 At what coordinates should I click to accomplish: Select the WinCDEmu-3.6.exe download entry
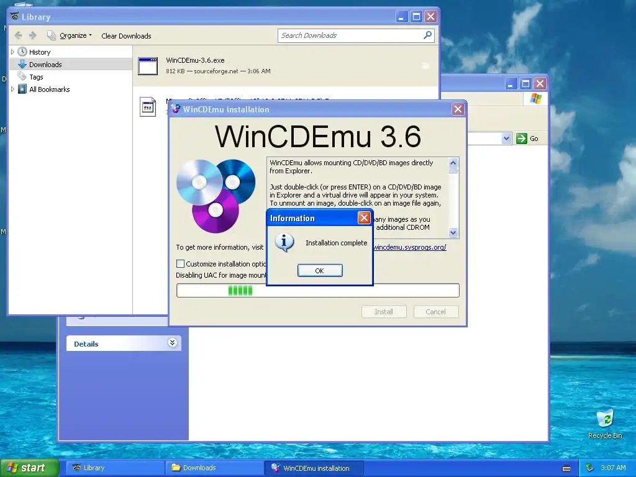pyautogui.click(x=286, y=66)
